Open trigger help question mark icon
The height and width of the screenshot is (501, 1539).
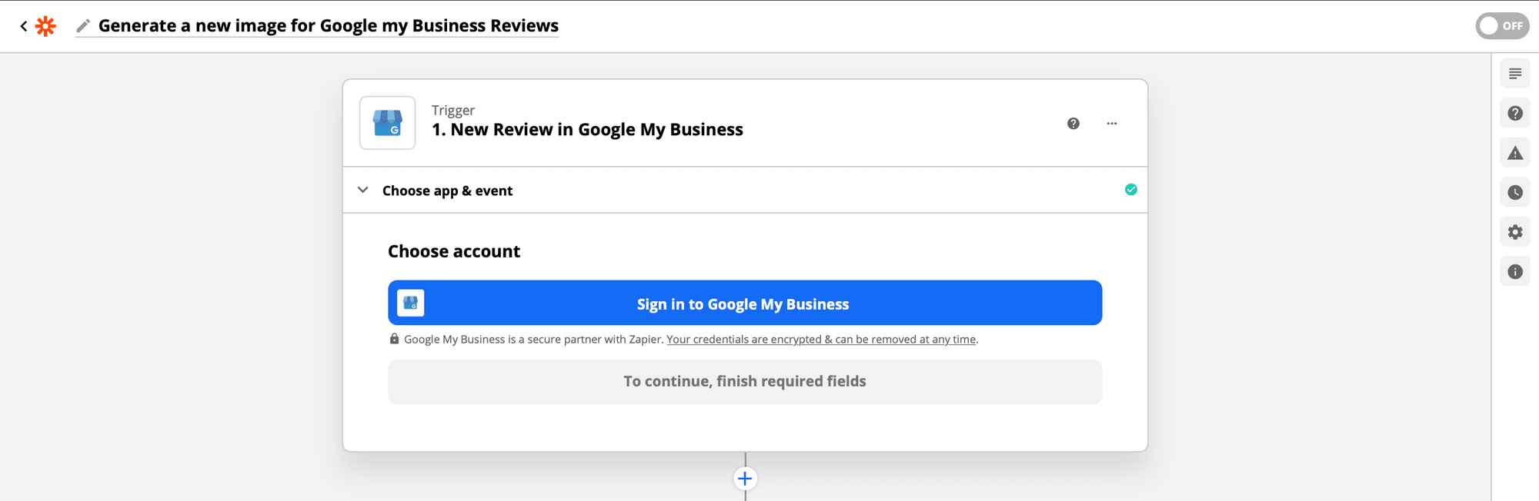coord(1073,123)
